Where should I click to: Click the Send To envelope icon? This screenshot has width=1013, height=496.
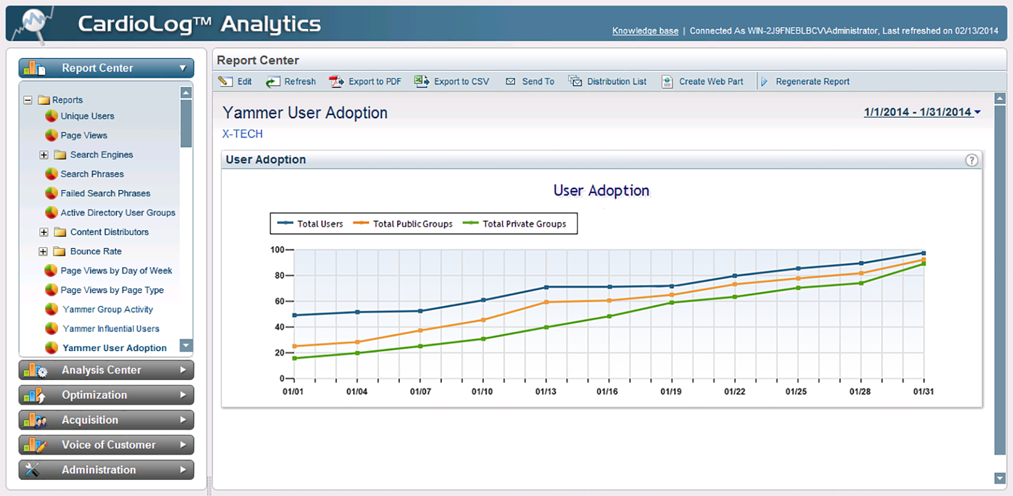[510, 81]
